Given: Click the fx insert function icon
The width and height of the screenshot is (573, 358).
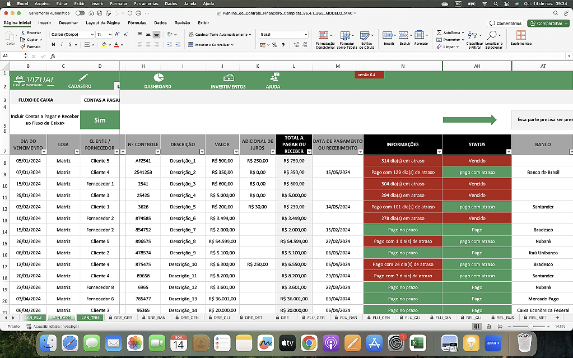Looking at the screenshot, I should coord(53,57).
